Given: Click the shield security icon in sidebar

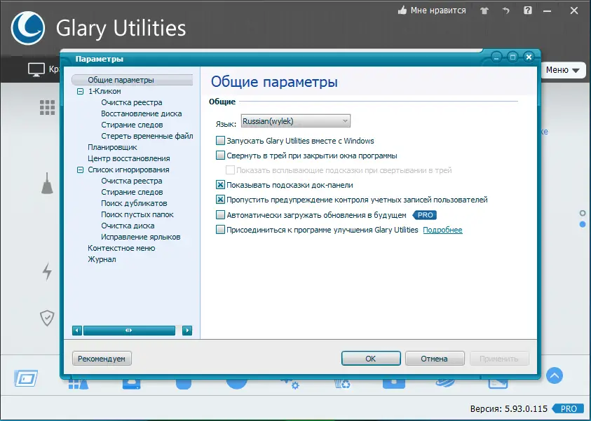Looking at the screenshot, I should (x=47, y=318).
